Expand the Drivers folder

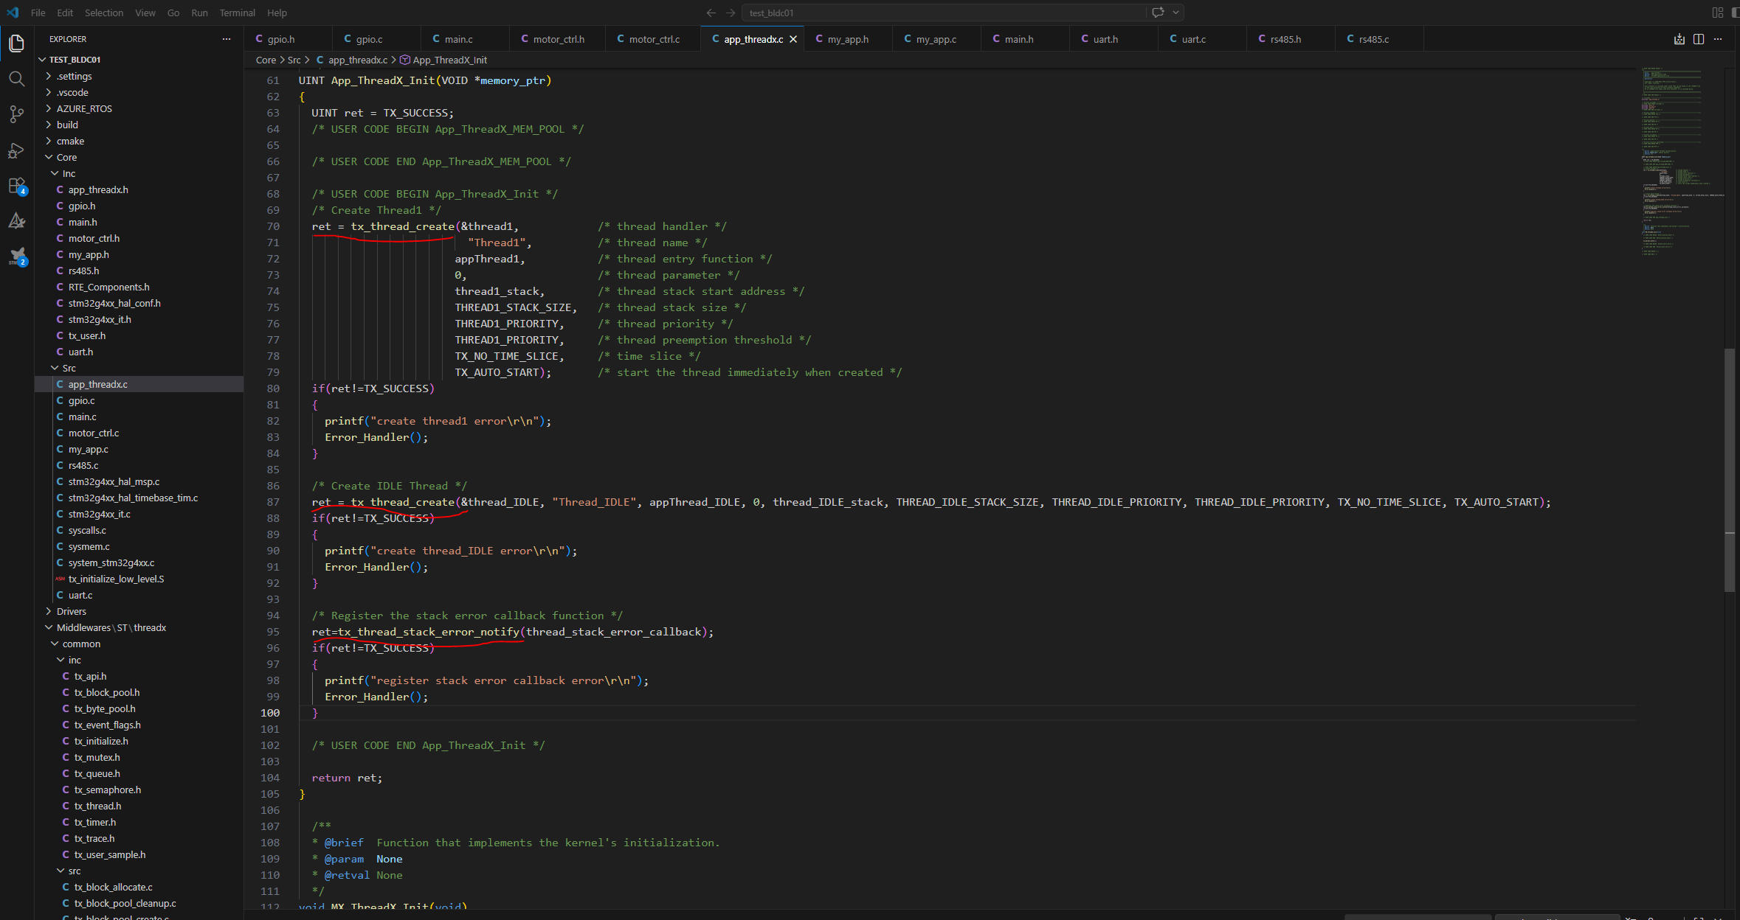(x=71, y=611)
